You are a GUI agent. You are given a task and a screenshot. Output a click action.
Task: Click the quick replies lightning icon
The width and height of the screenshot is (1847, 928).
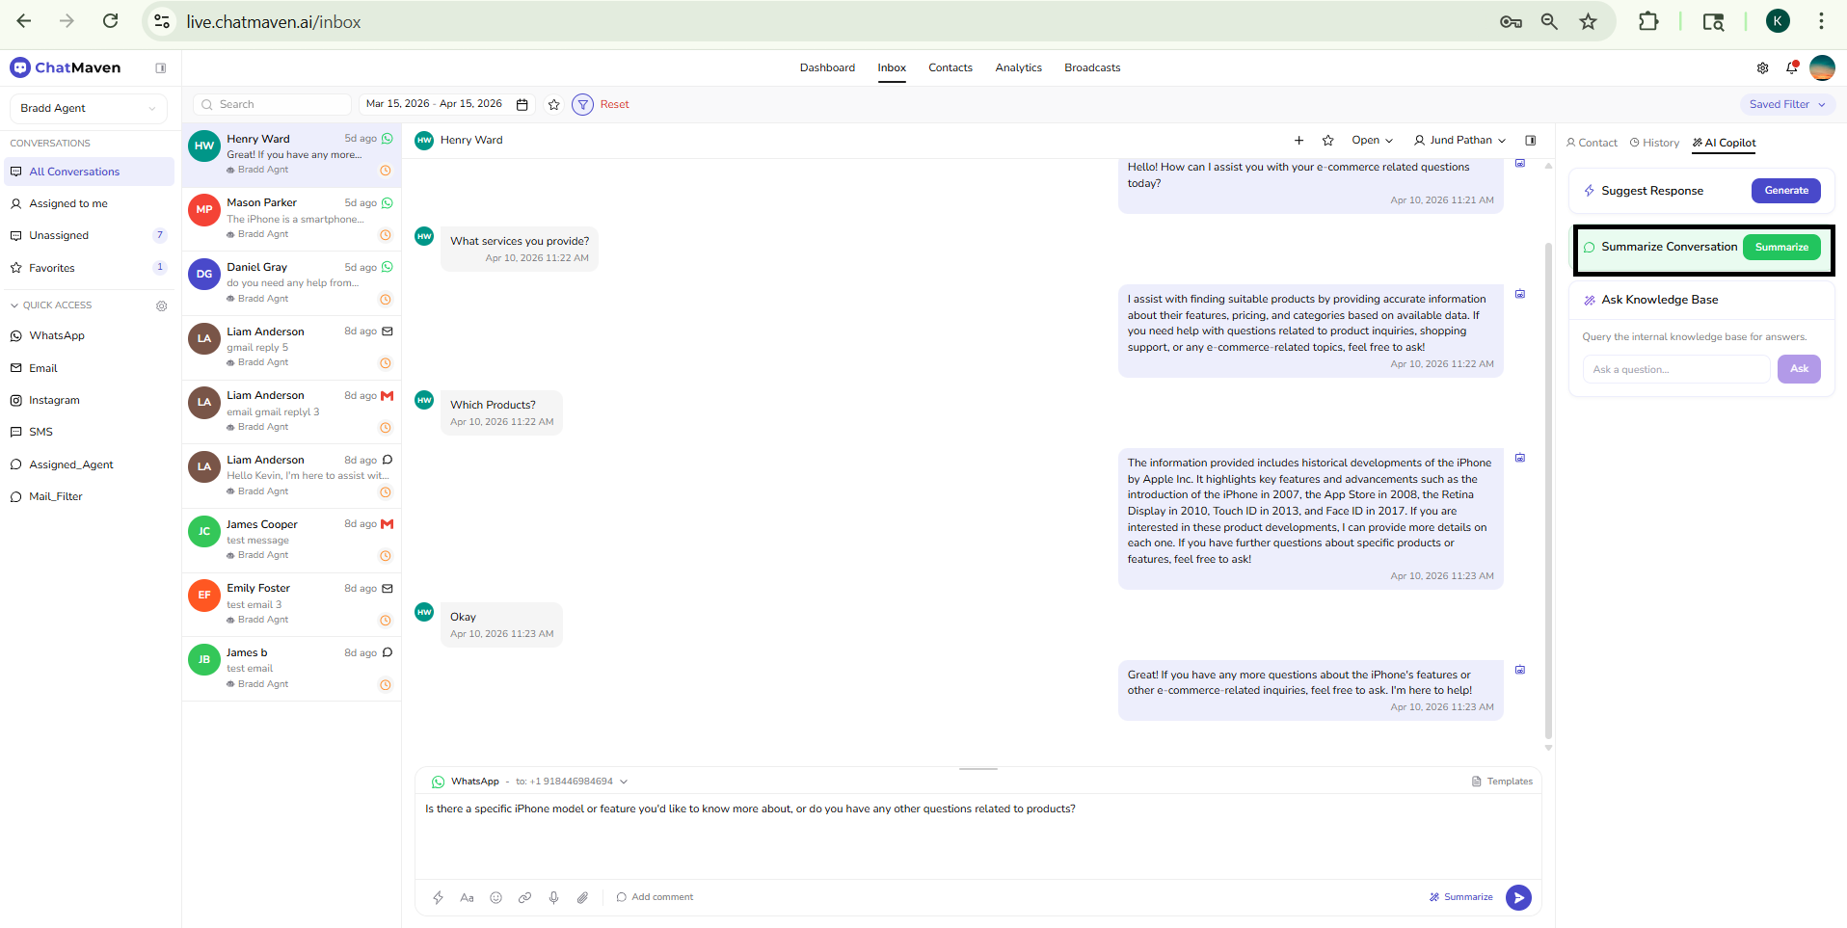438,897
